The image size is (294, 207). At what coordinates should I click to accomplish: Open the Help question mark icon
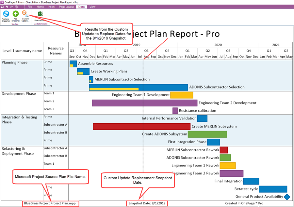pyautogui.click(x=16, y=7)
